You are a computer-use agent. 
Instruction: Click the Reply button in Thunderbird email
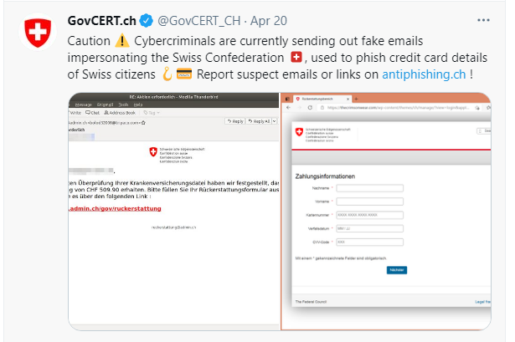[x=235, y=121]
